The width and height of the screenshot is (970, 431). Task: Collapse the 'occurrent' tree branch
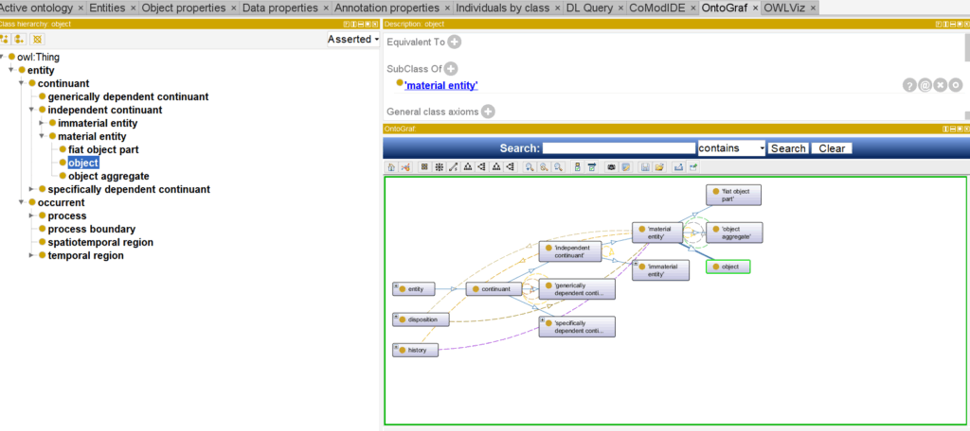(x=21, y=202)
